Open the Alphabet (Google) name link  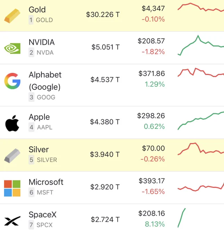(x=45, y=81)
